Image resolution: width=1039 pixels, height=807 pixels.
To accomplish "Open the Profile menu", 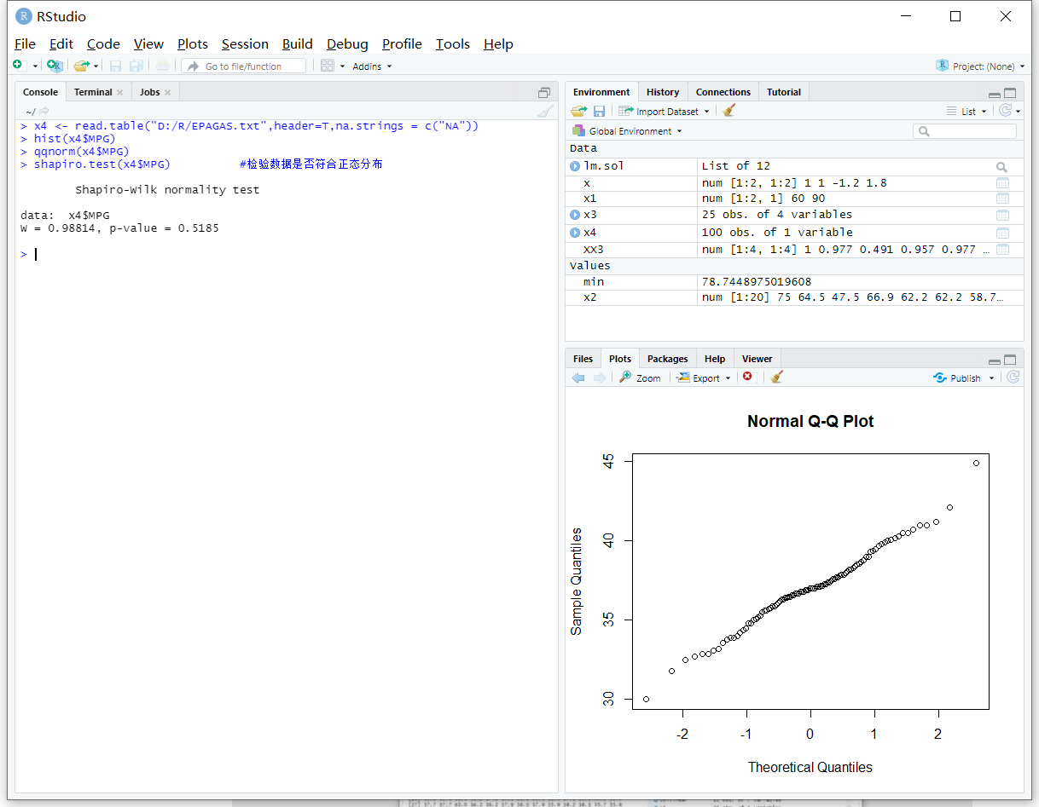I will coord(402,43).
